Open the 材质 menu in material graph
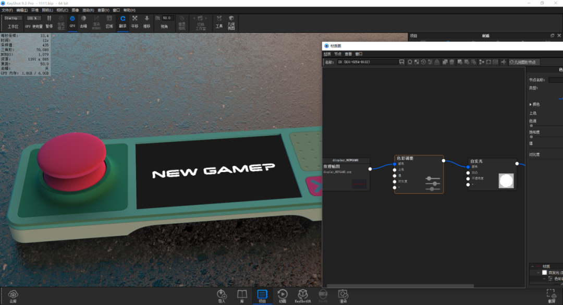 327,54
